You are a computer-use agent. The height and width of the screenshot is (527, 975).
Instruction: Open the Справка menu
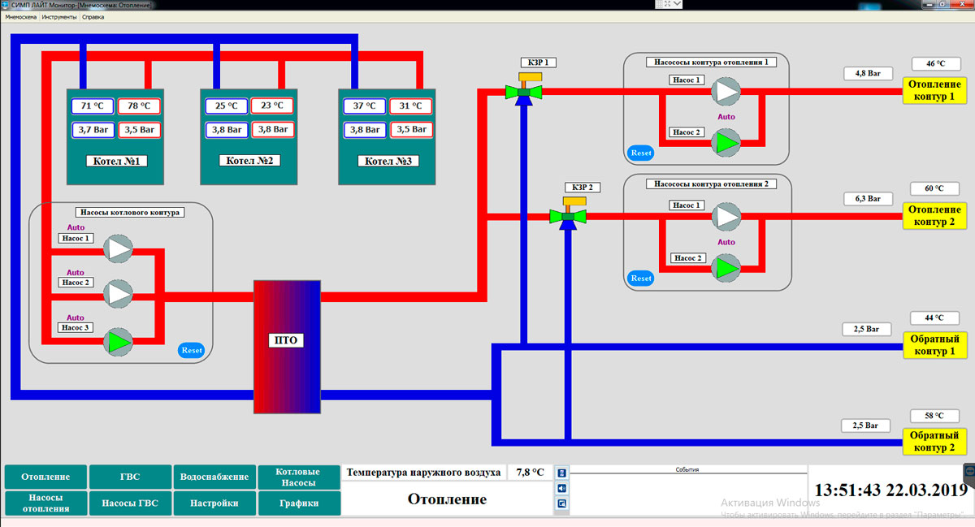click(x=93, y=16)
